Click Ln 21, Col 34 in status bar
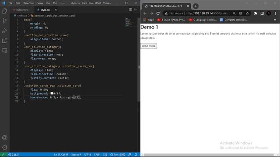280x157 pixels. click(x=61, y=154)
